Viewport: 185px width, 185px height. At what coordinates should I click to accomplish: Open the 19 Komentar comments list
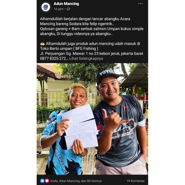[136, 181]
